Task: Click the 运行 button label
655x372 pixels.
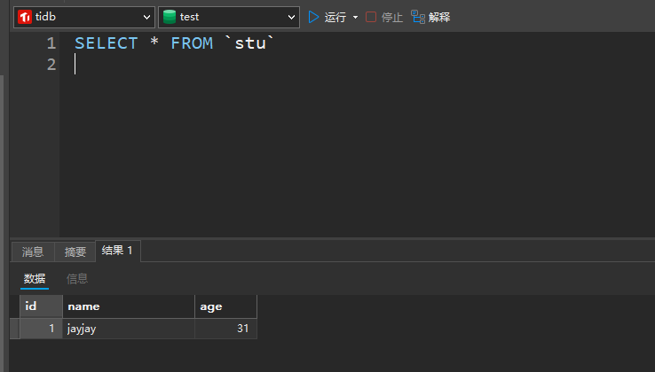Action: pos(335,18)
